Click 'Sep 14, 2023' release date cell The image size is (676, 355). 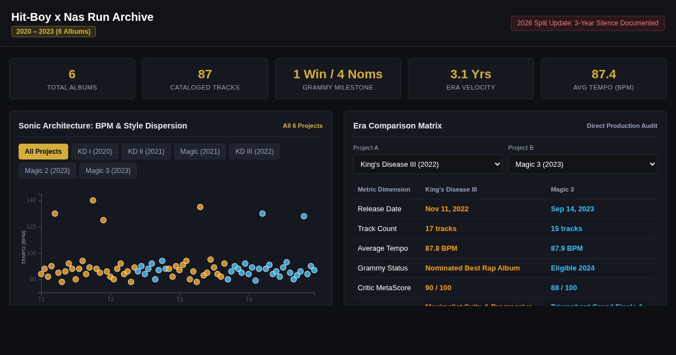click(x=572, y=209)
